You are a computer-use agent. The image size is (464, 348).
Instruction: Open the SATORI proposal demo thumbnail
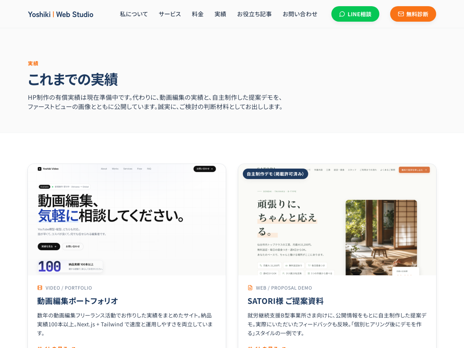click(337, 220)
